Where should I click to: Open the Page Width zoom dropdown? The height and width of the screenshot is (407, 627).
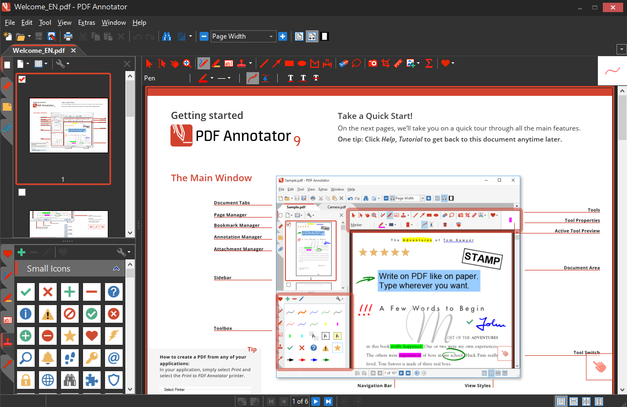tap(271, 36)
